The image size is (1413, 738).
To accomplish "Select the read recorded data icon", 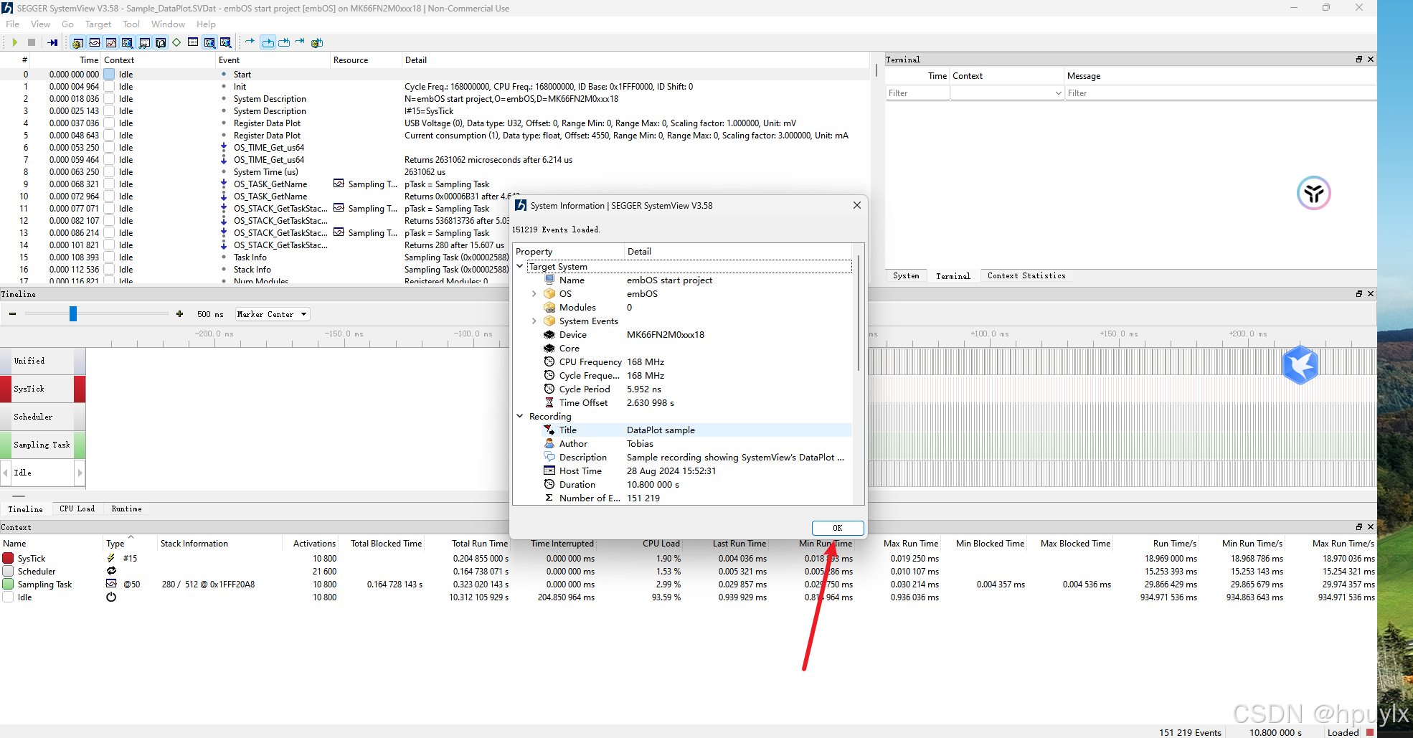I will point(53,42).
